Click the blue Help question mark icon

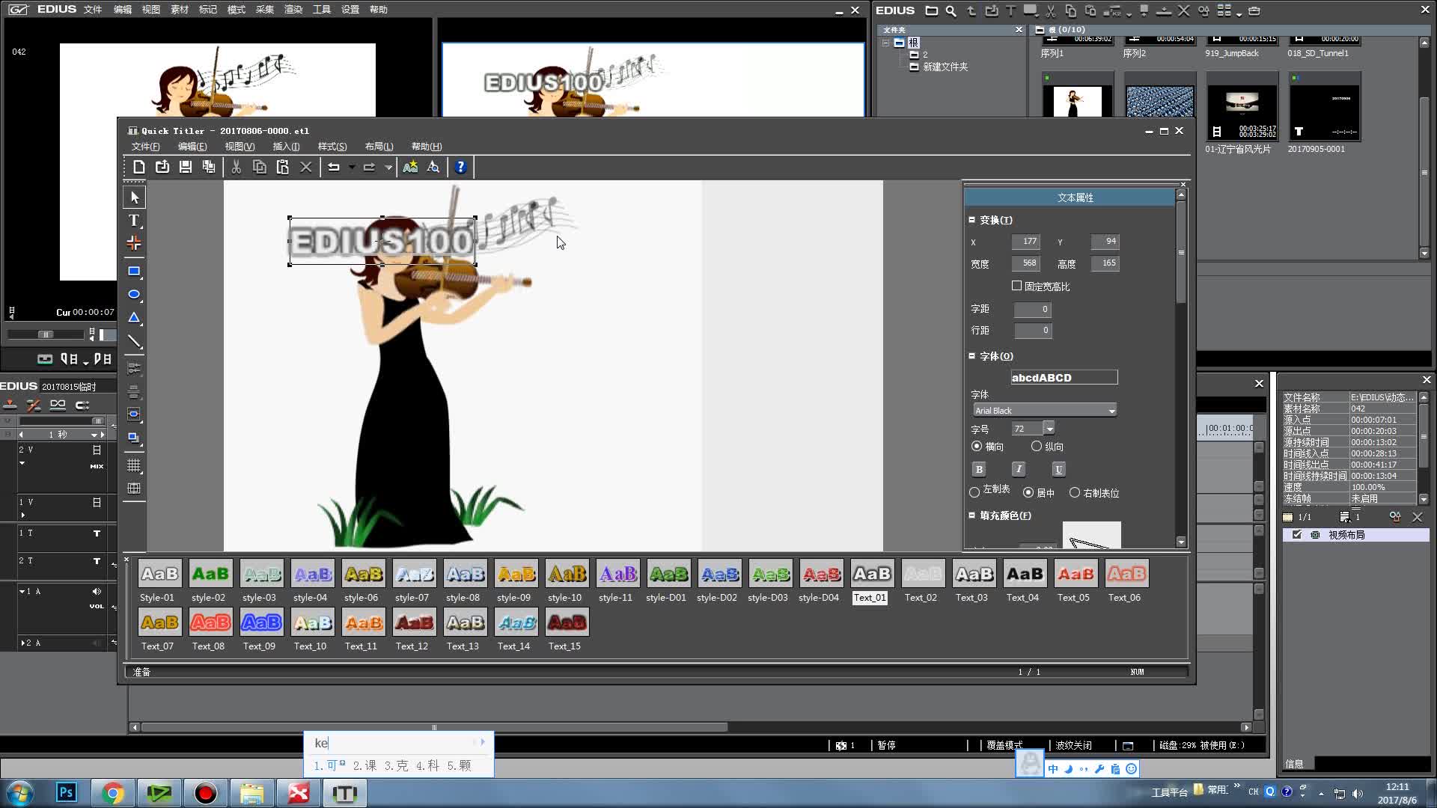point(460,167)
